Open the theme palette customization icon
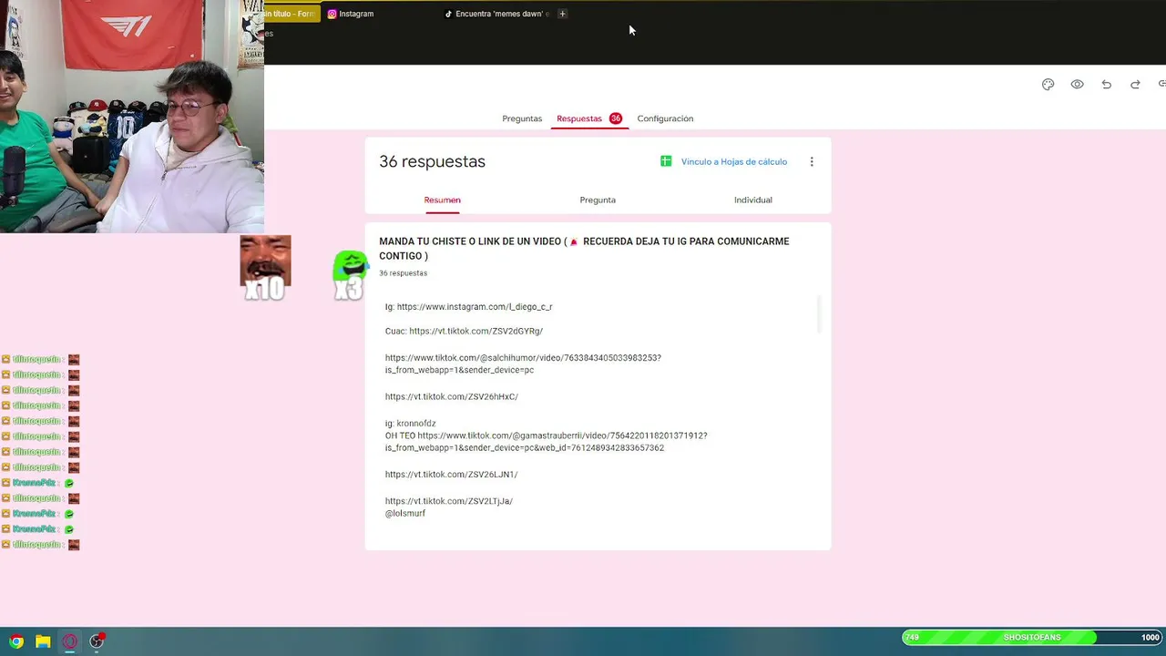Screen dimensions: 1166x656 (x=1048, y=84)
